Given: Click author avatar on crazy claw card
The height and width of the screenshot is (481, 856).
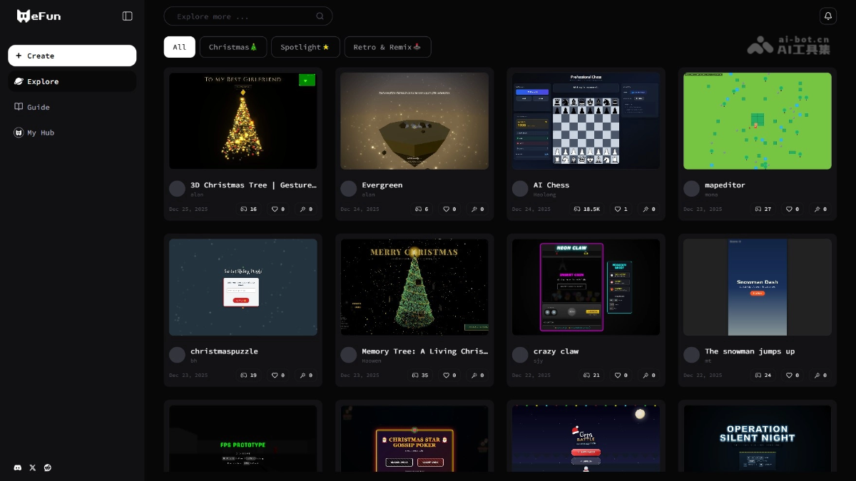Looking at the screenshot, I should click(x=520, y=355).
